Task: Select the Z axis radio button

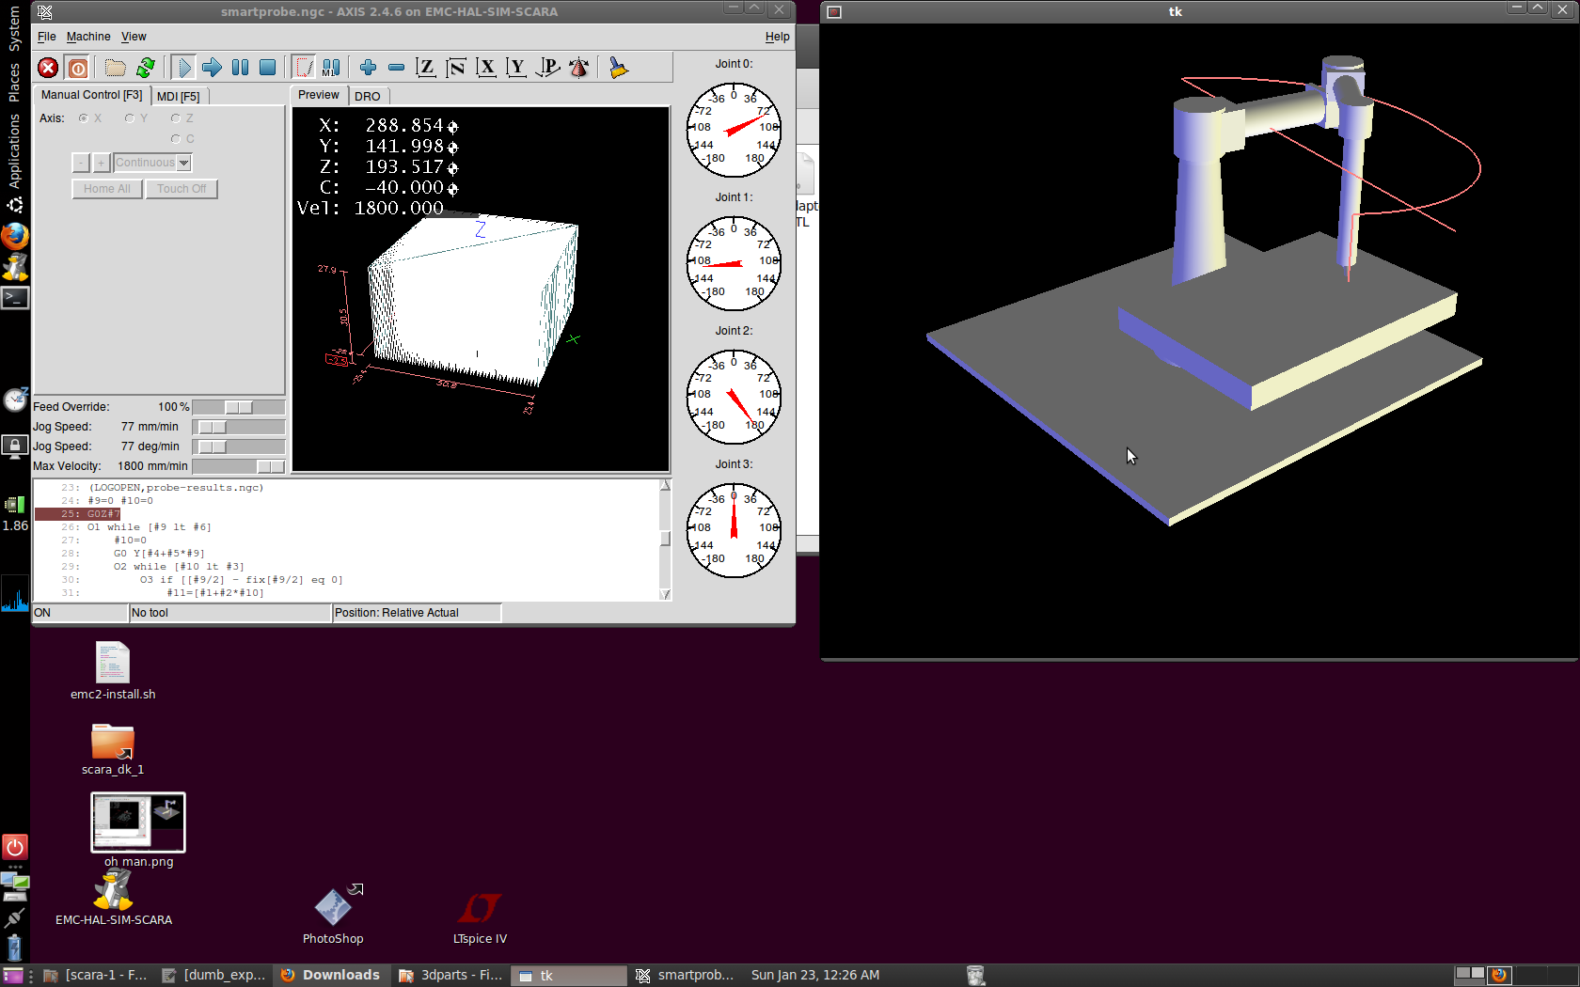Action: tap(176, 118)
